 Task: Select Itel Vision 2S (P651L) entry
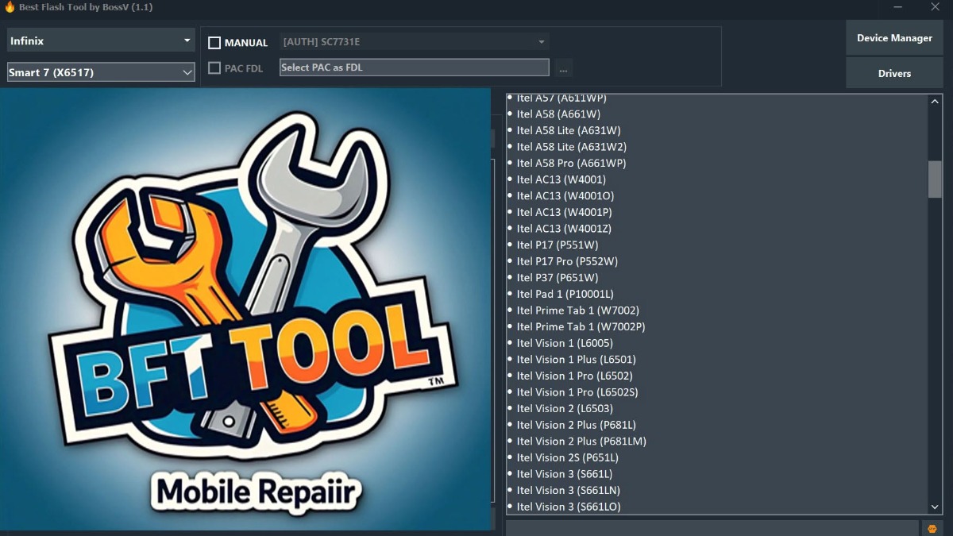pyautogui.click(x=568, y=457)
